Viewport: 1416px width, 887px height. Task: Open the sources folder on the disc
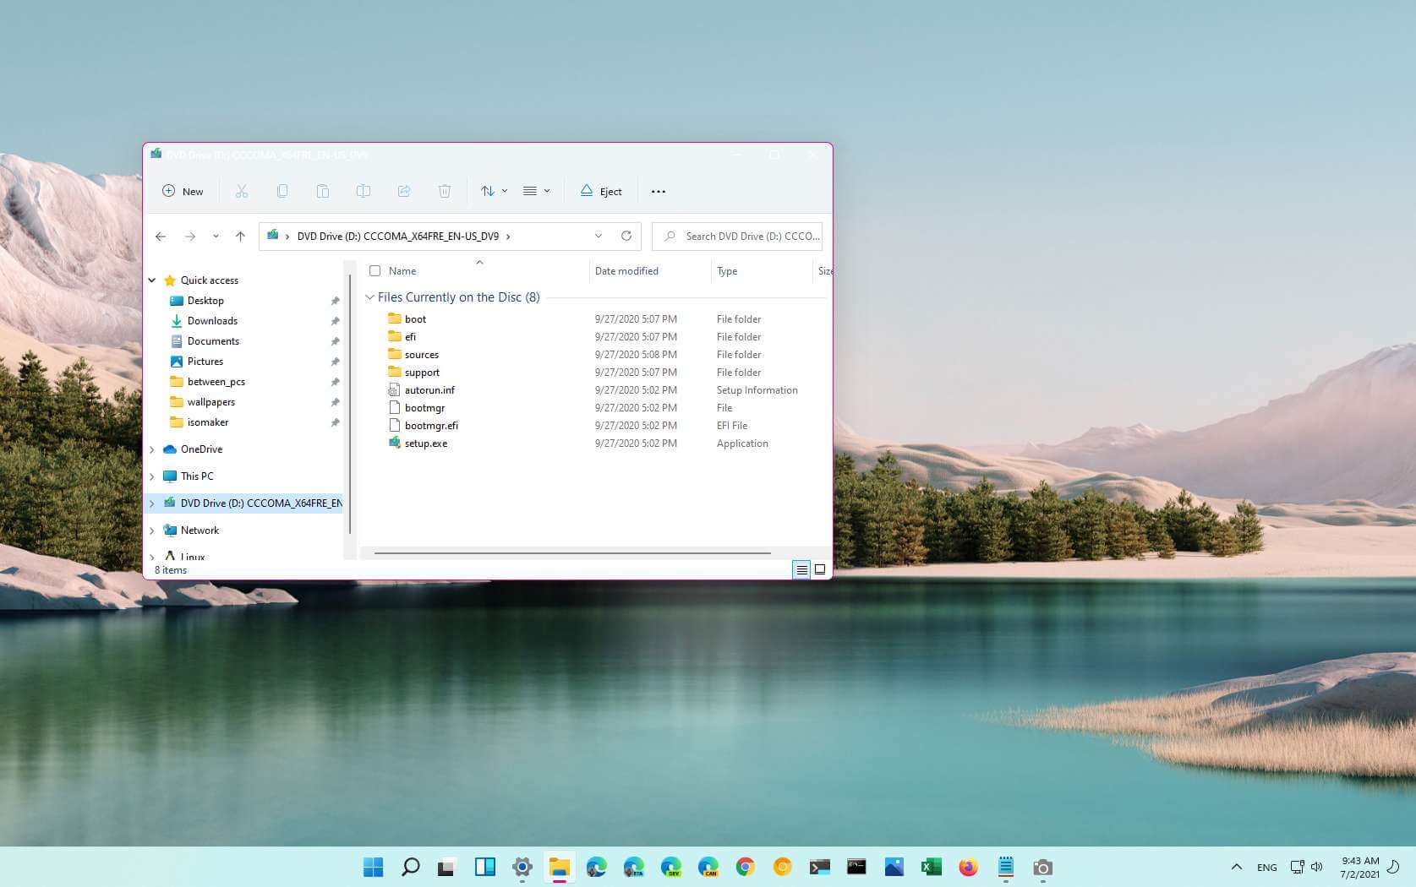[422, 354]
